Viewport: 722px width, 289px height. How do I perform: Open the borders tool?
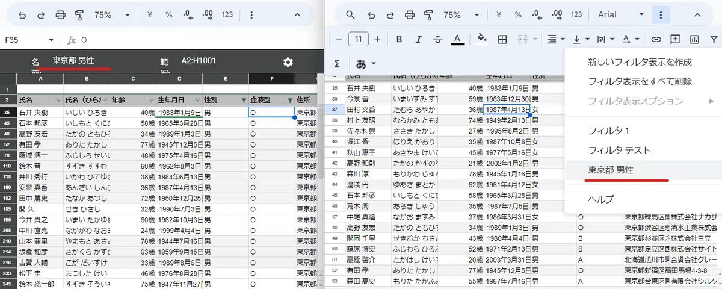(x=502, y=39)
